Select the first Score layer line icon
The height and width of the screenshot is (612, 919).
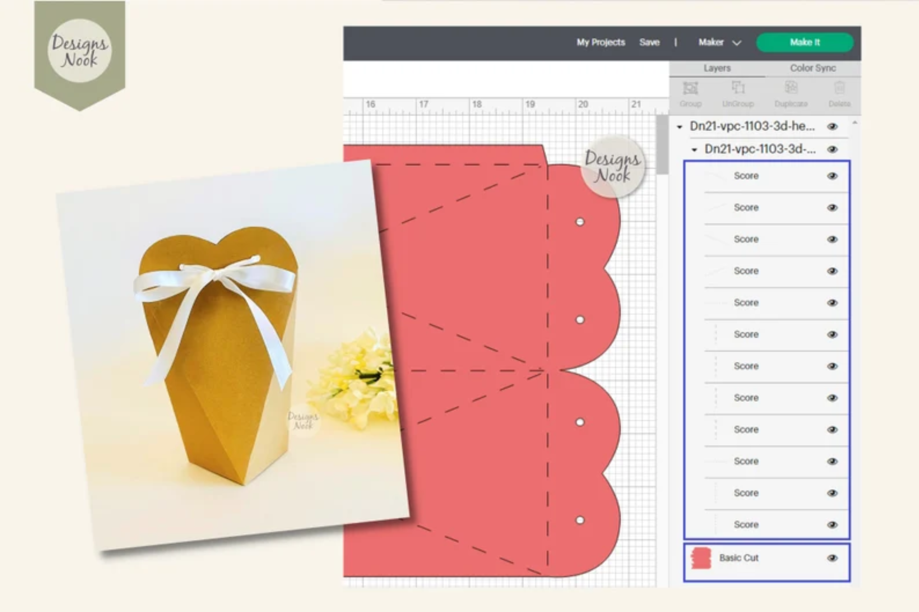tap(715, 176)
